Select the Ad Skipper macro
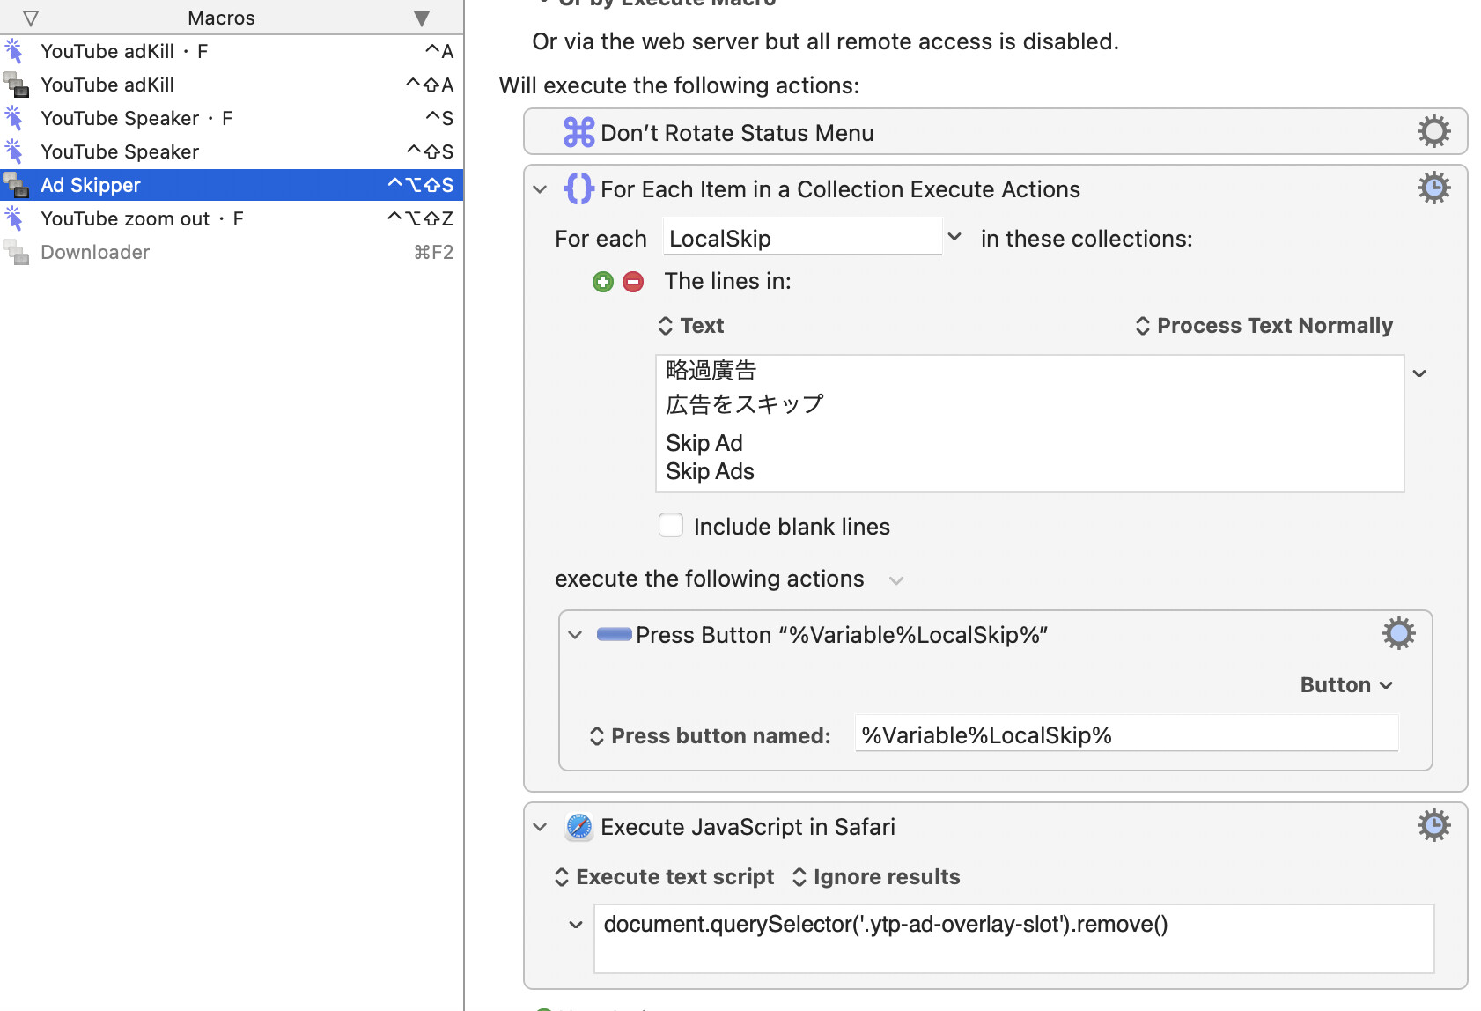 tap(232, 185)
